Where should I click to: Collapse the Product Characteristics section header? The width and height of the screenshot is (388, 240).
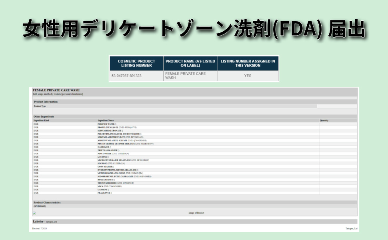pos(47,202)
